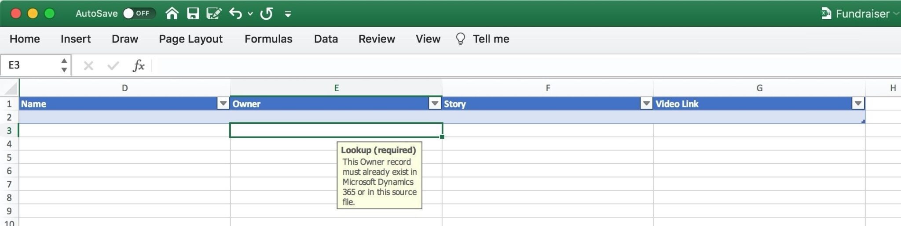Select column G header

[x=759, y=88]
